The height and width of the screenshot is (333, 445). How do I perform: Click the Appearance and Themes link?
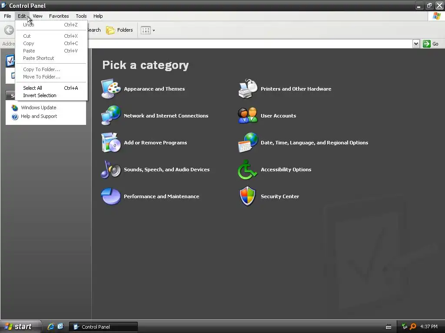154,89
